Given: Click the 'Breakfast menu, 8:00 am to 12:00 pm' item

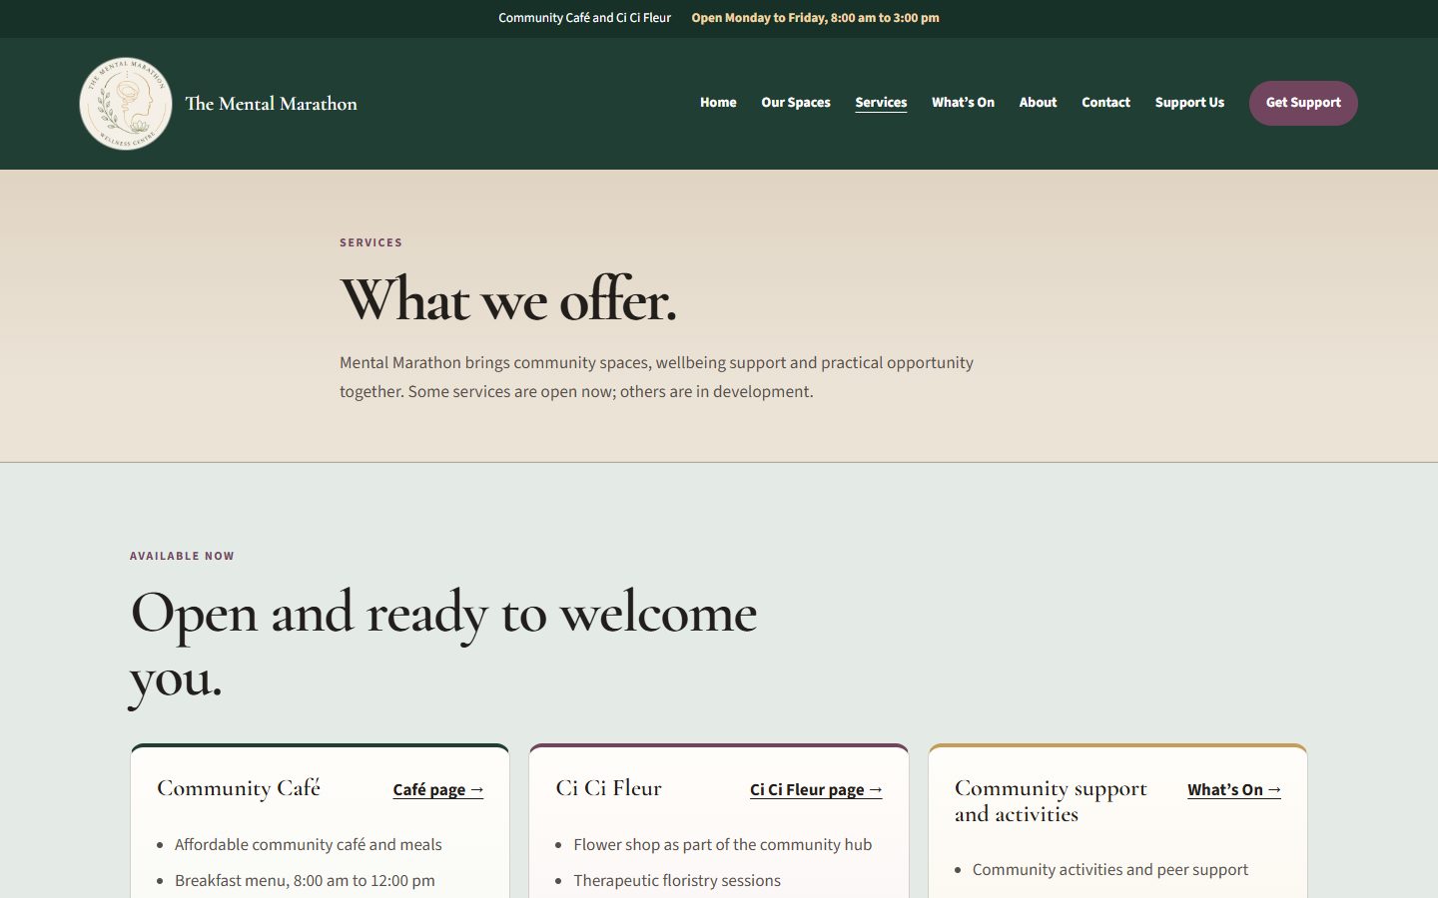Looking at the screenshot, I should tap(305, 881).
